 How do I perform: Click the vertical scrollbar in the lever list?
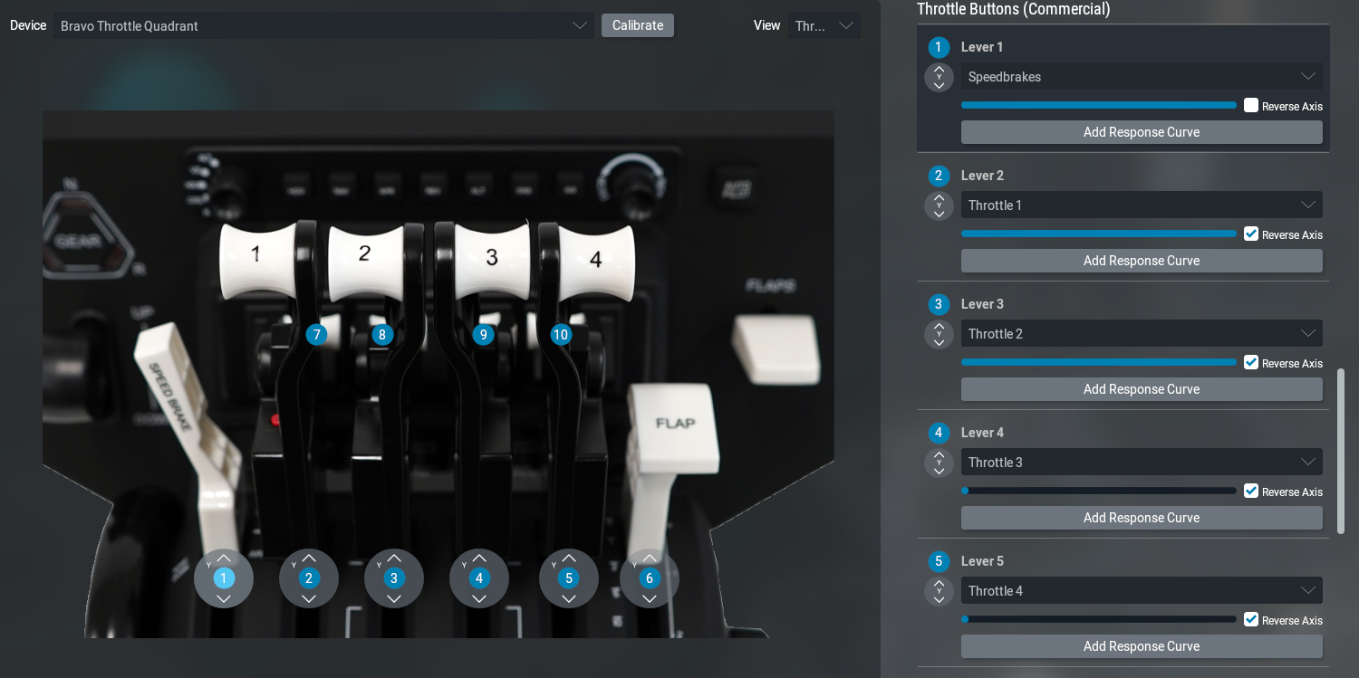[1341, 450]
